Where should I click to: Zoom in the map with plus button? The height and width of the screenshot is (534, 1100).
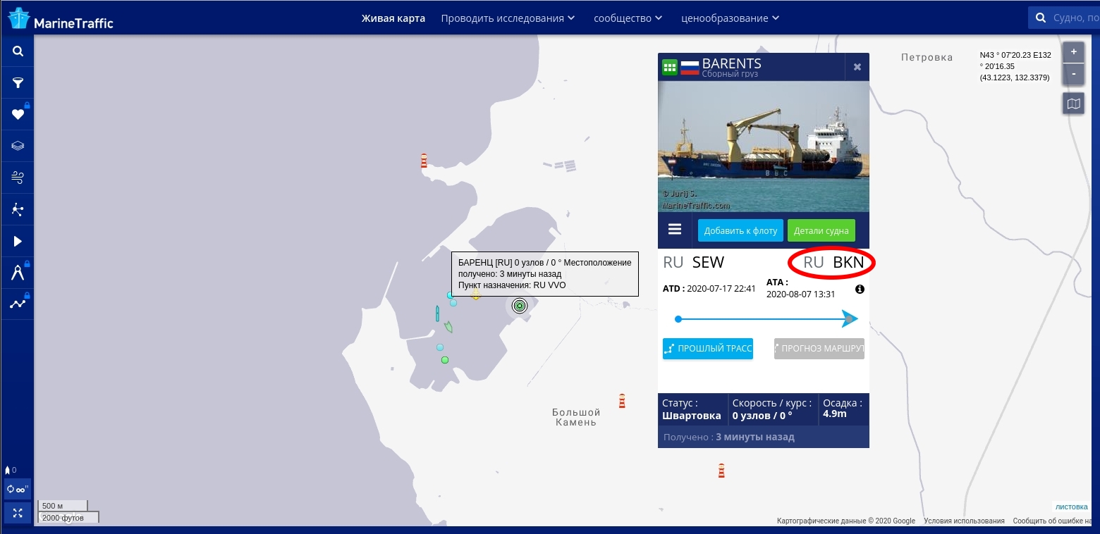pos(1073,53)
